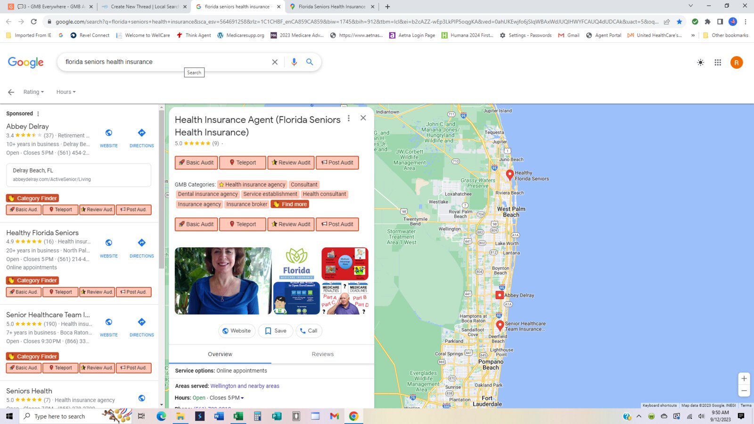Image resolution: width=754 pixels, height=424 pixels.
Task: Open Chrome extensions puzzle icon
Action: [707, 21]
